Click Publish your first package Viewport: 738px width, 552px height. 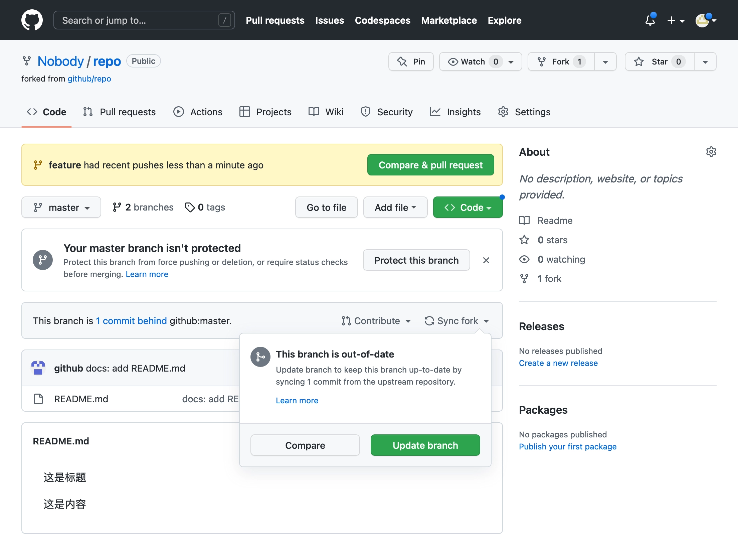click(x=567, y=446)
